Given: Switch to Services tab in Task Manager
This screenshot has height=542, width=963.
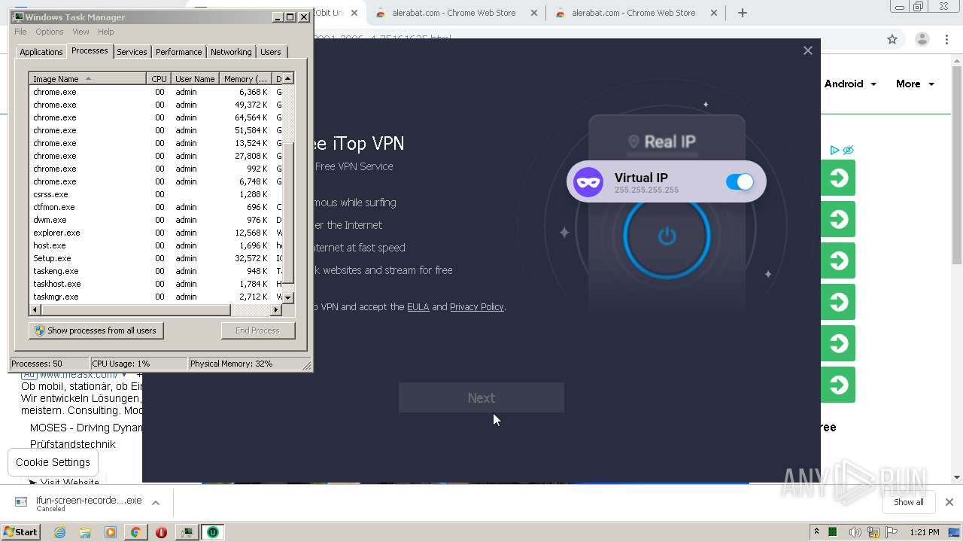Looking at the screenshot, I should coord(132,52).
